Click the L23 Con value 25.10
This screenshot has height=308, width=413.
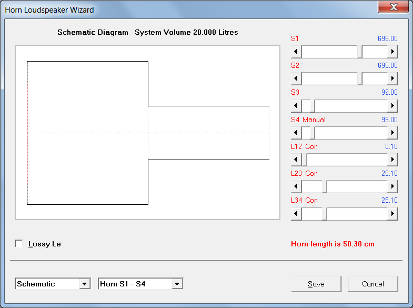[x=389, y=173]
